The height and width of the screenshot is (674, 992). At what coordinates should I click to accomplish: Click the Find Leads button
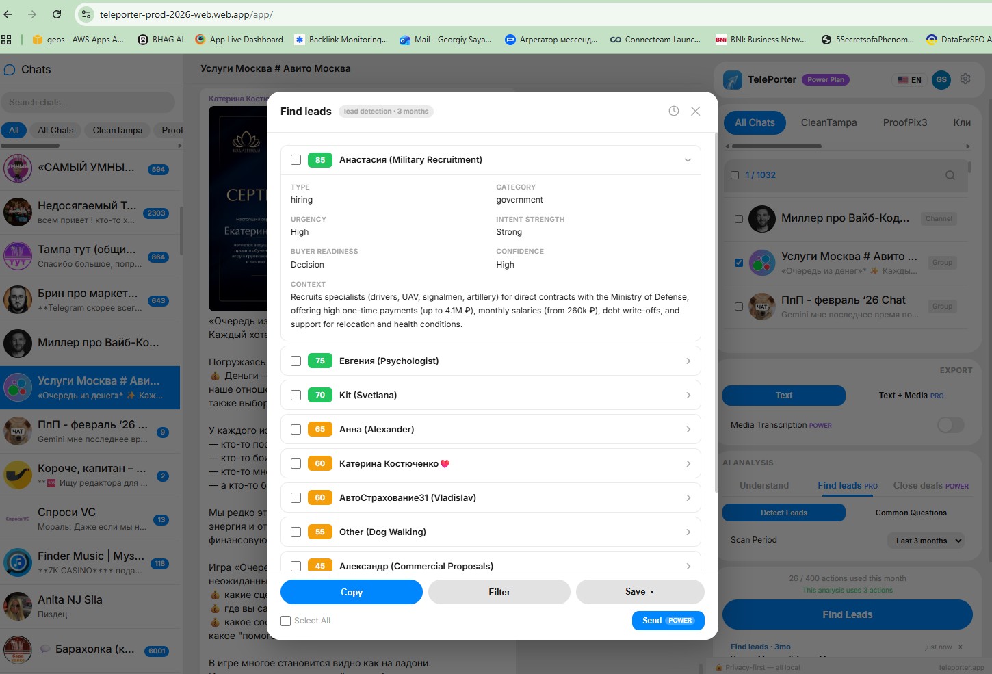pos(847,614)
